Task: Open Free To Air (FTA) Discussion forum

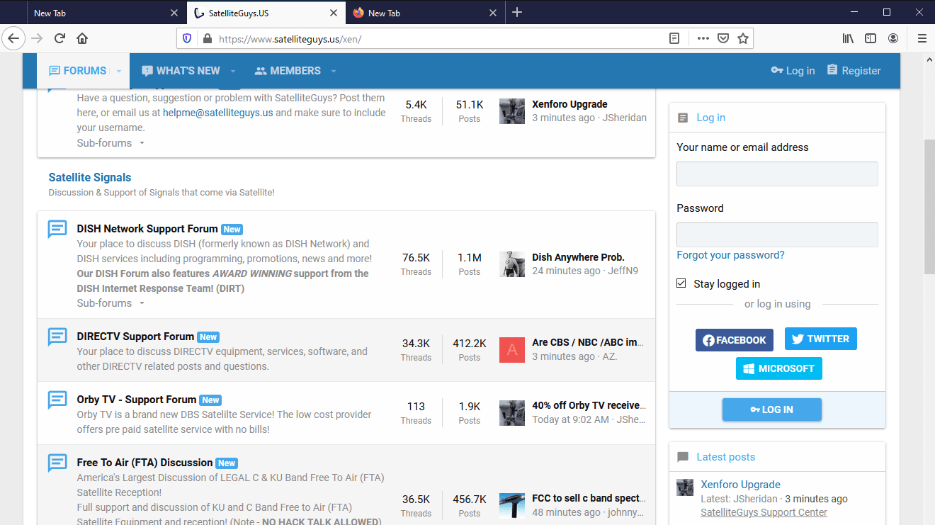Action: pos(144,463)
